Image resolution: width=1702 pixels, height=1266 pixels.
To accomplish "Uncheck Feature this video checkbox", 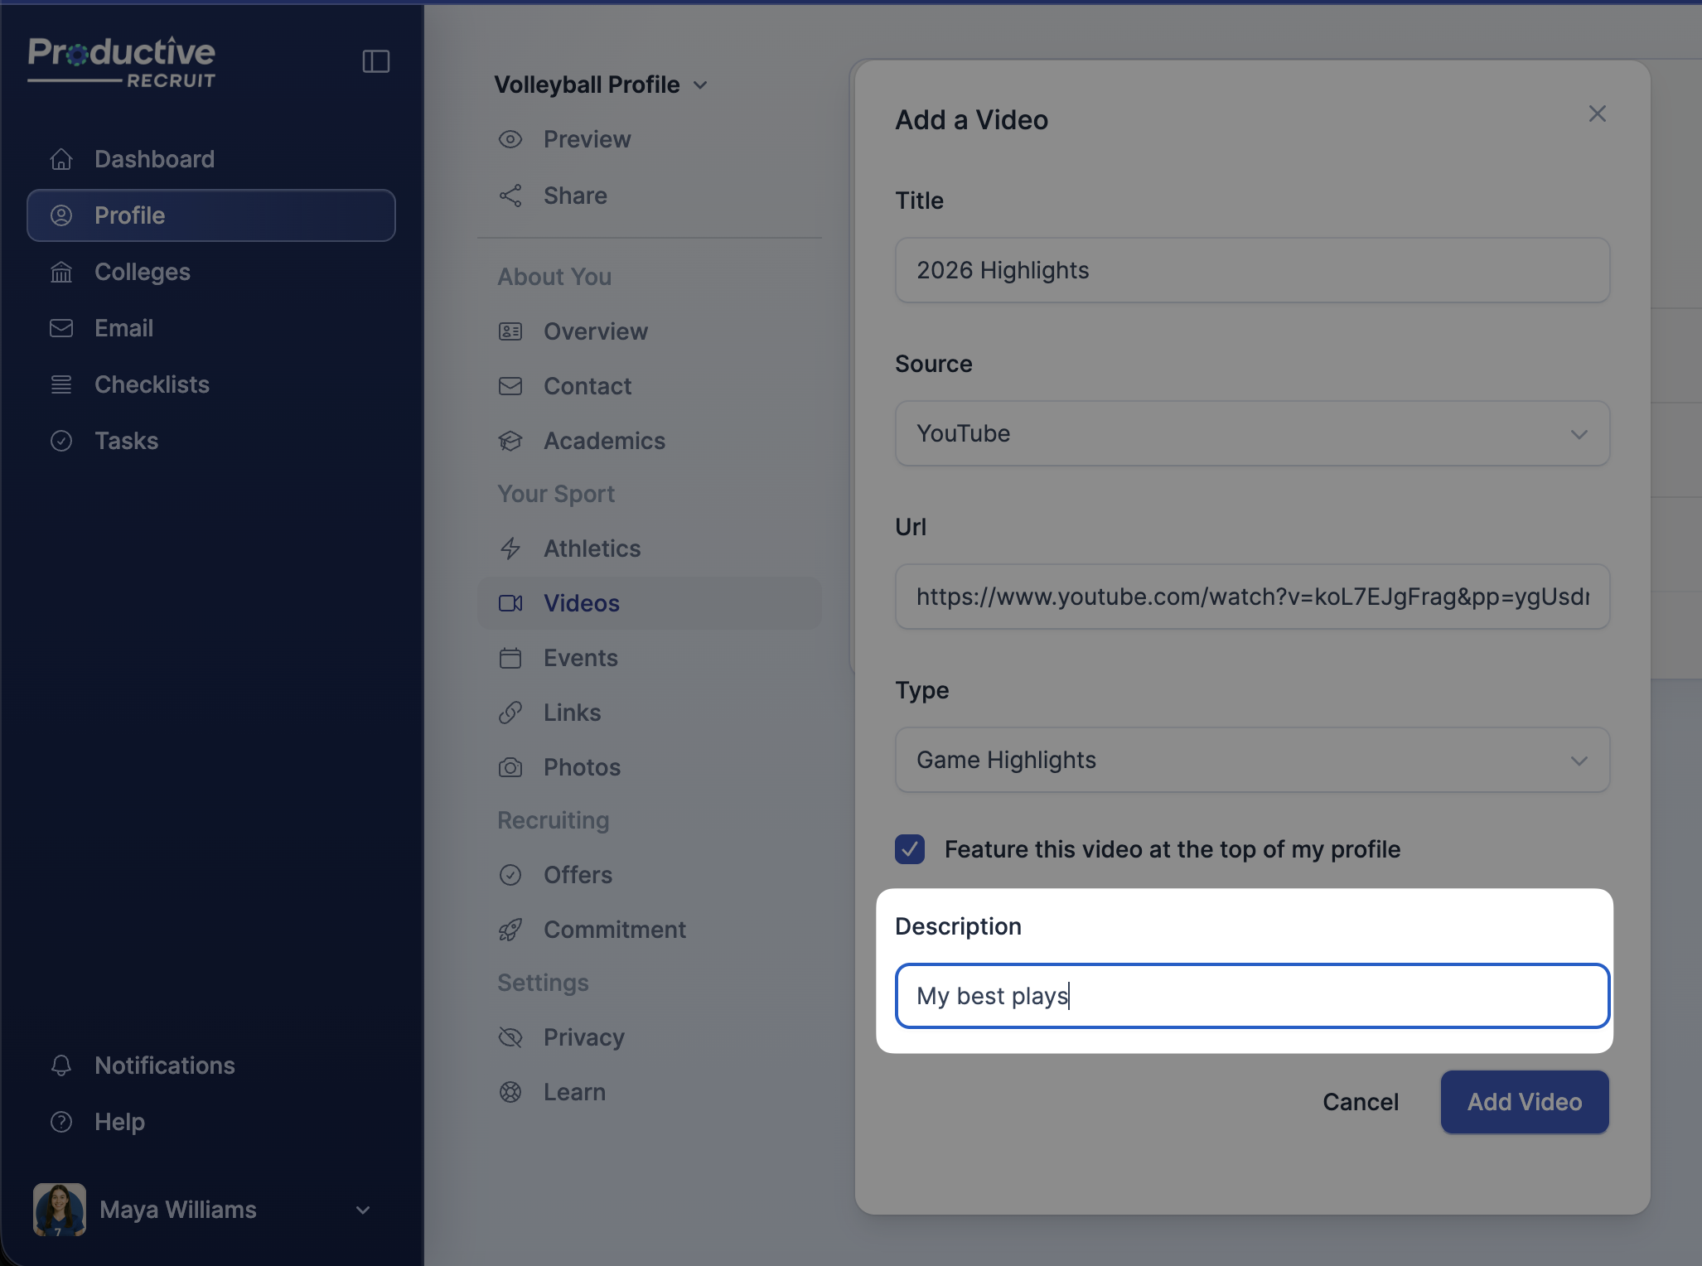I will click(x=910, y=849).
